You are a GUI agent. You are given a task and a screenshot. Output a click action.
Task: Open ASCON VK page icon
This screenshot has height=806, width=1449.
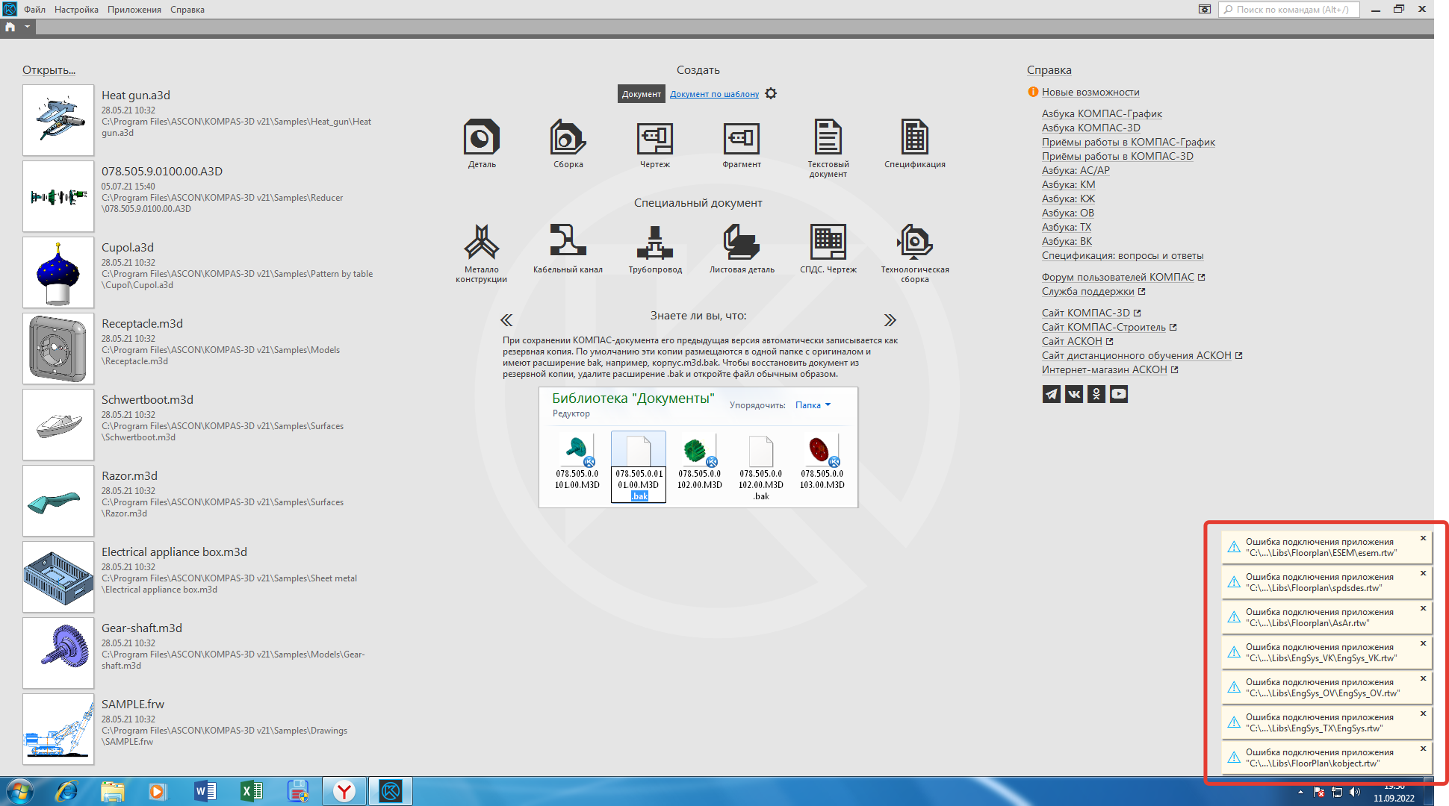click(1074, 394)
